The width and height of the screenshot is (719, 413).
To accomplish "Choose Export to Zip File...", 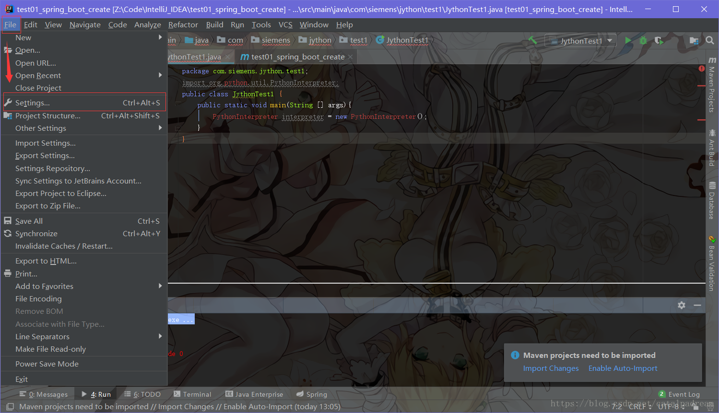I will coord(84,206).
